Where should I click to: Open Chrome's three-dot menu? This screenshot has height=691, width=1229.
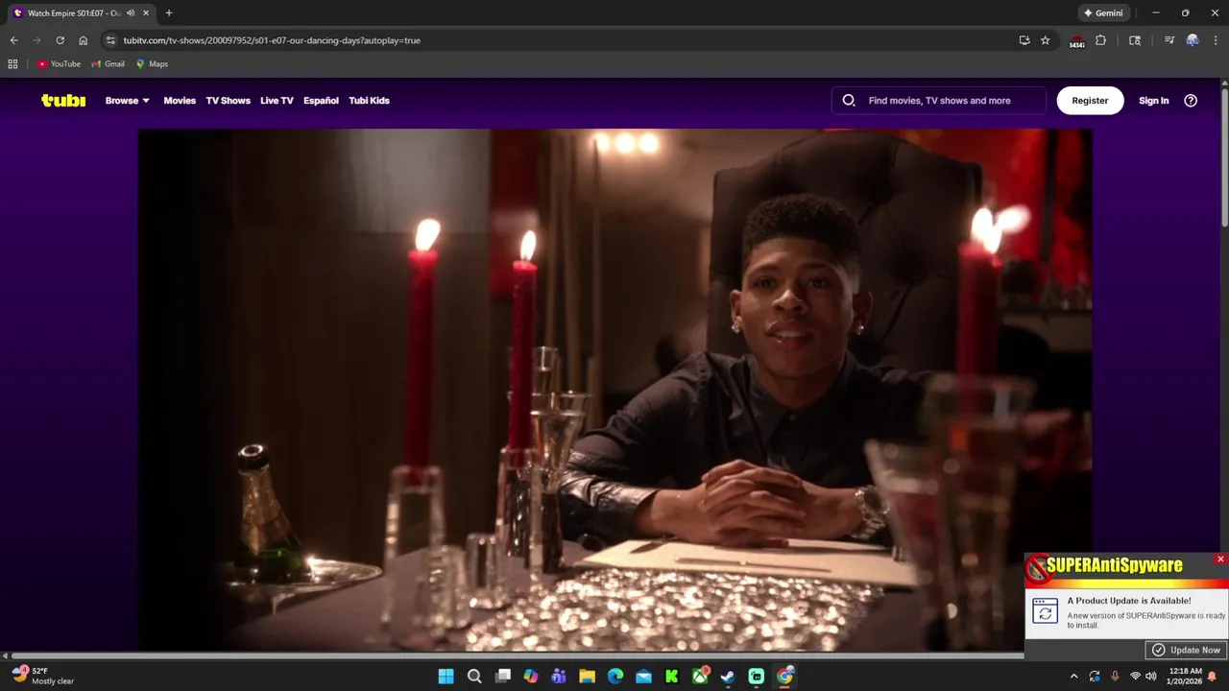1216,40
